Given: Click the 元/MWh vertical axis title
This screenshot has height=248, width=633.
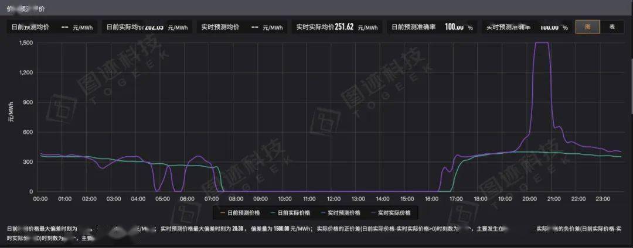Looking at the screenshot, I should (x=10, y=111).
